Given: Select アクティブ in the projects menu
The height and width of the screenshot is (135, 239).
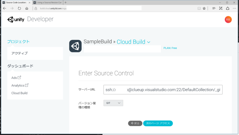Looking at the screenshot, I should (19, 53).
